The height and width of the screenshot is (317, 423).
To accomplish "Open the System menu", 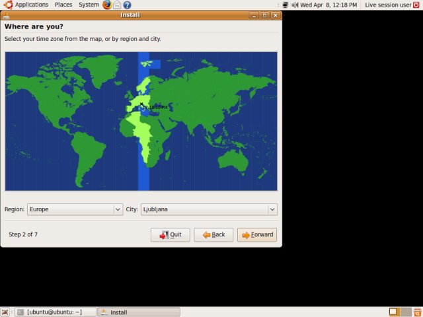I will pyautogui.click(x=89, y=5).
